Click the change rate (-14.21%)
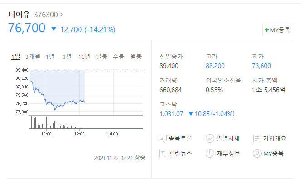301x179 pixels. tap(100, 30)
